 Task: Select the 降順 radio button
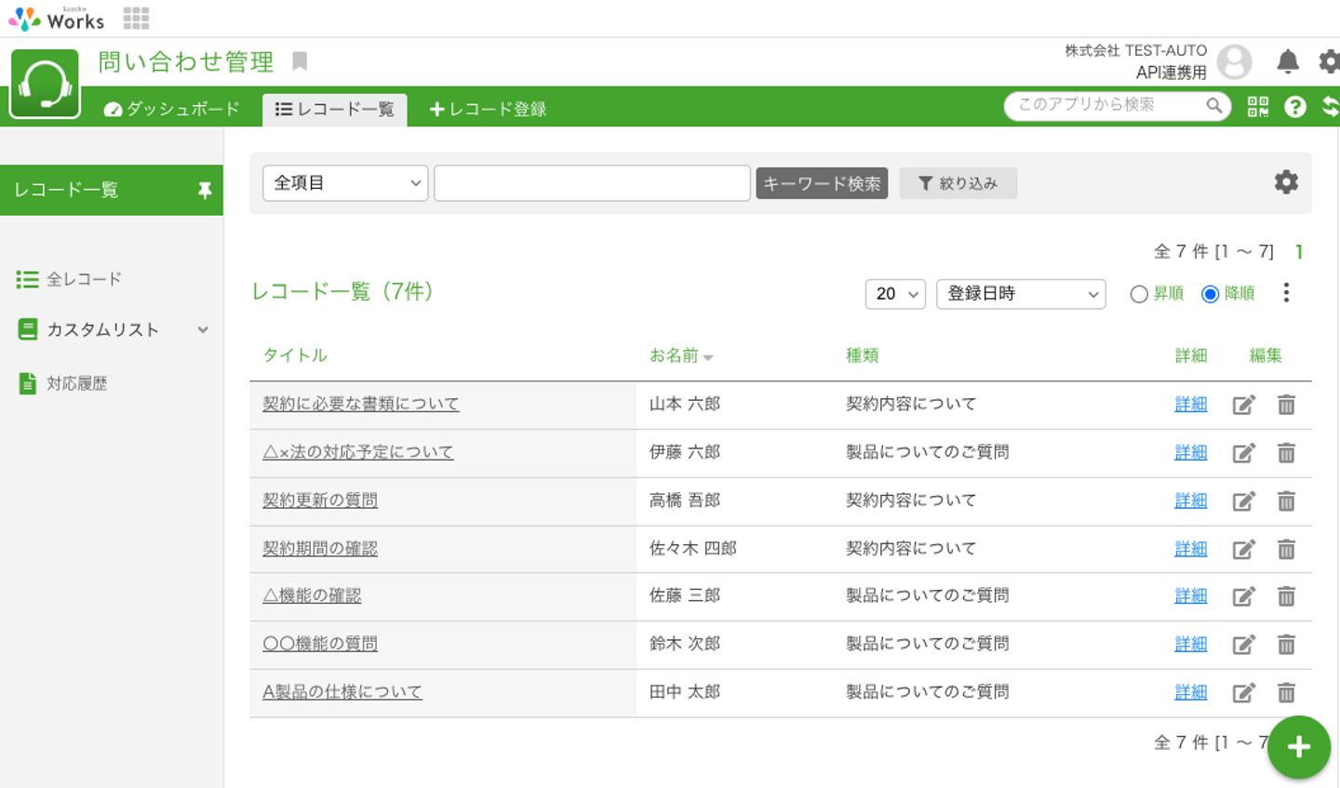1210,294
